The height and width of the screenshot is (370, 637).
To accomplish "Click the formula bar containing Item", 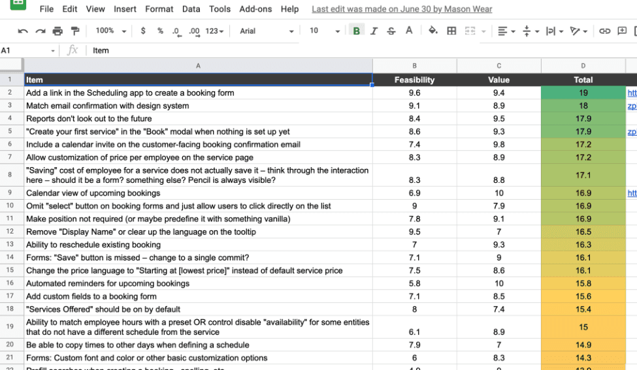I will click(361, 50).
